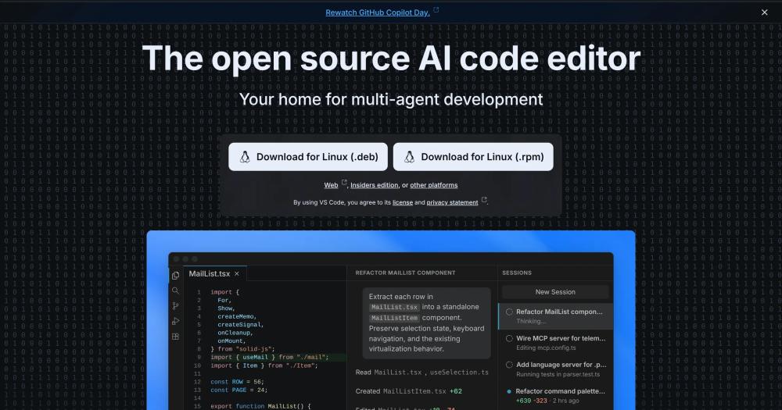The height and width of the screenshot is (410, 782).
Task: Click the MailListItem code chip in prompt
Action: coord(394,318)
